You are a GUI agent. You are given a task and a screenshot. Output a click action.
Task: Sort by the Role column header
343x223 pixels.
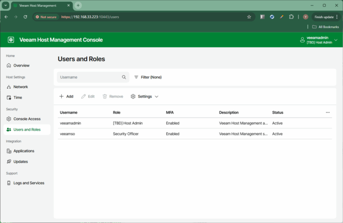coord(117,113)
